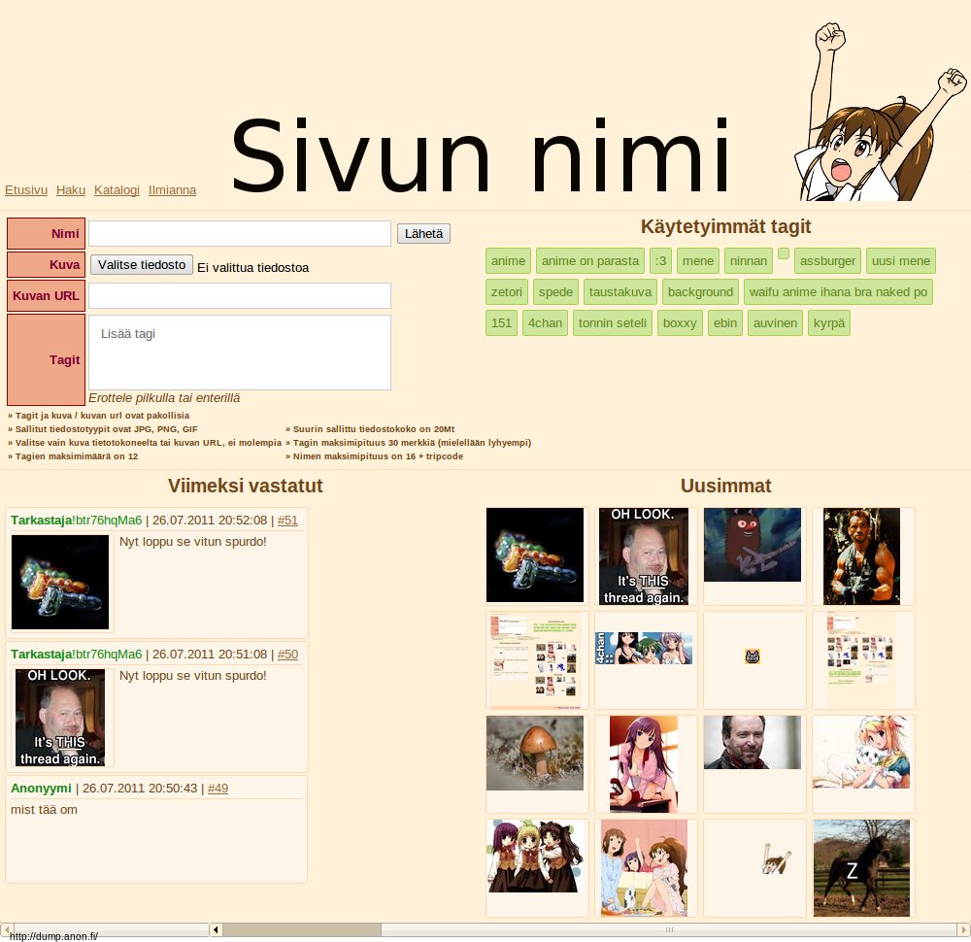971x942 pixels.
Task: Click the 4chan anime banner thumbnail
Action: click(644, 648)
